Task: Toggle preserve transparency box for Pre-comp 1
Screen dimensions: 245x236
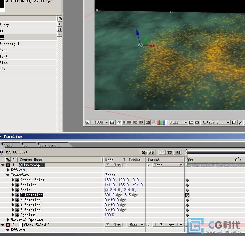Action: tap(124, 165)
